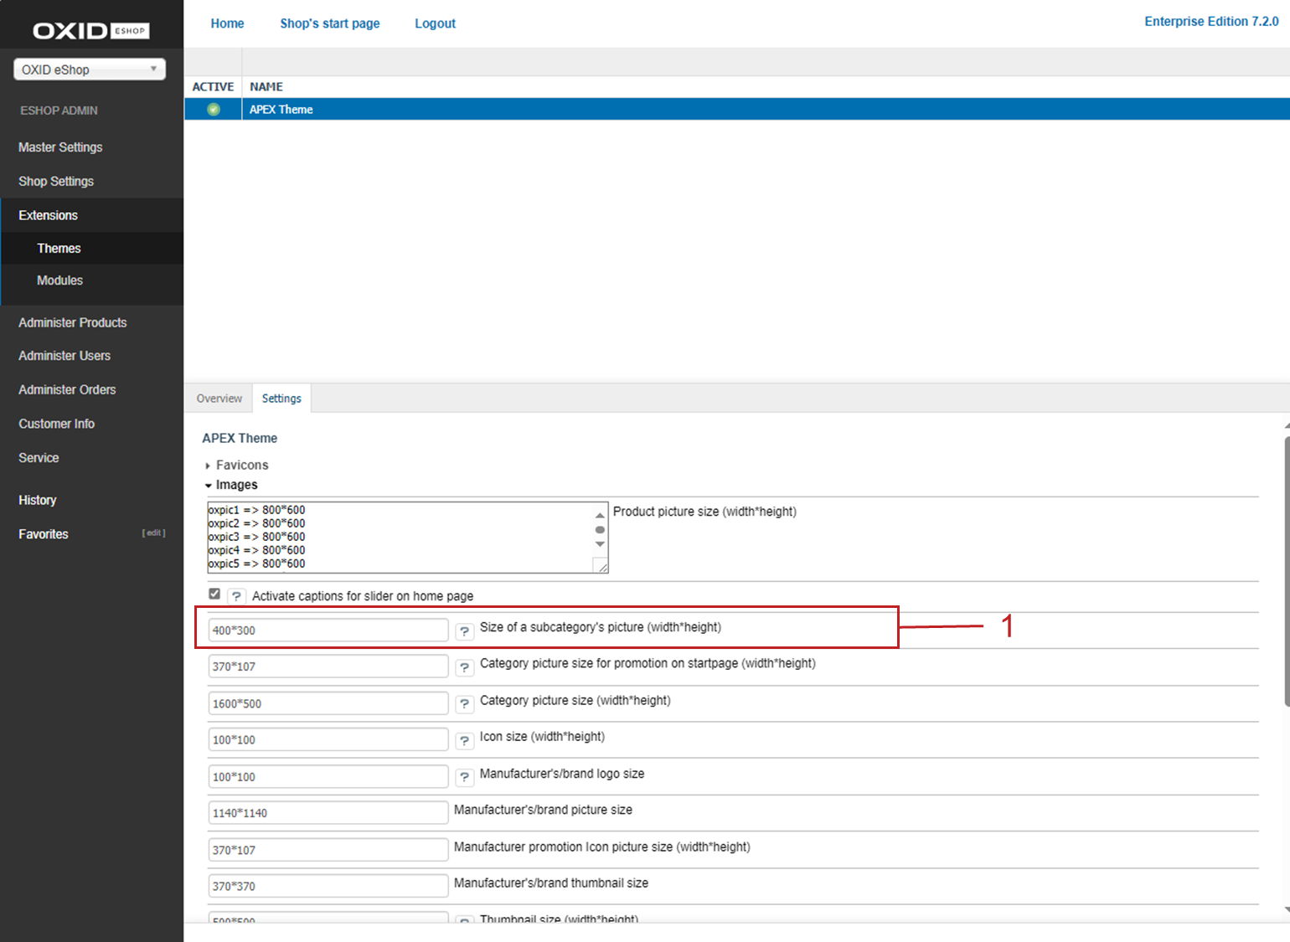Click the green active status icon for APEX Theme

214,110
